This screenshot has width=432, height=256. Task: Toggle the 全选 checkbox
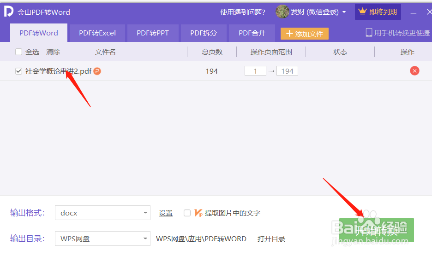click(19, 52)
